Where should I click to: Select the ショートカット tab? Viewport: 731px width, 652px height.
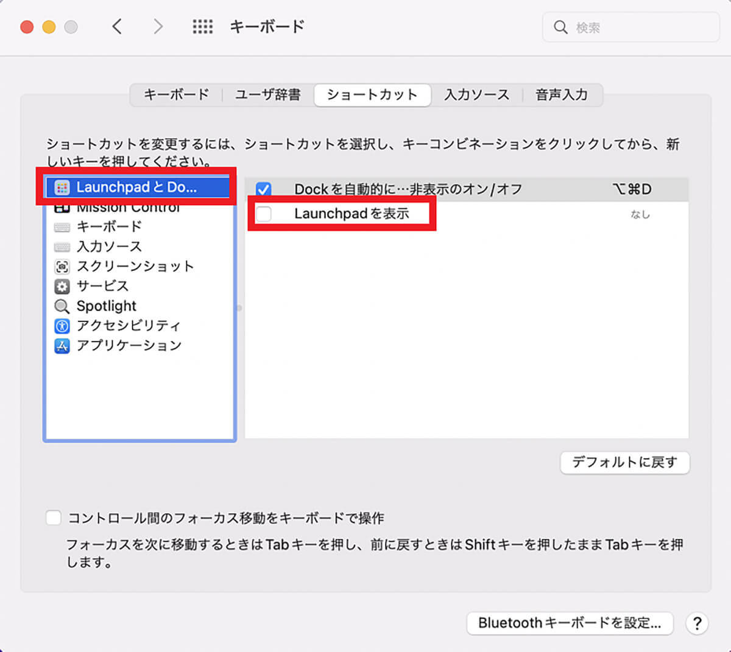[372, 95]
